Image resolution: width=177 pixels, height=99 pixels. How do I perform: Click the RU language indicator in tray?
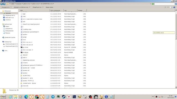coord(153,97)
